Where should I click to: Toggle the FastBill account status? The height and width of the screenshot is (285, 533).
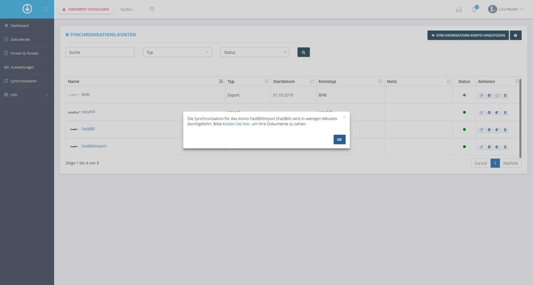click(x=497, y=130)
